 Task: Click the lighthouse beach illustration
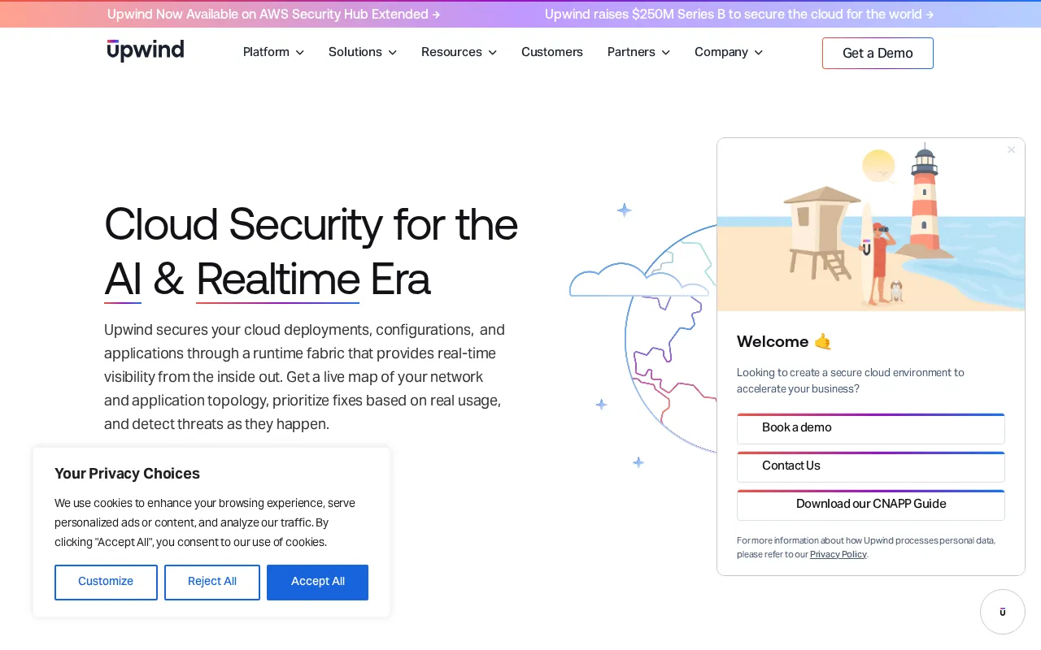point(871,224)
